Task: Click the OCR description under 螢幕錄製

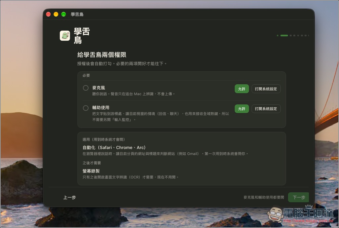Action: pos(130,177)
